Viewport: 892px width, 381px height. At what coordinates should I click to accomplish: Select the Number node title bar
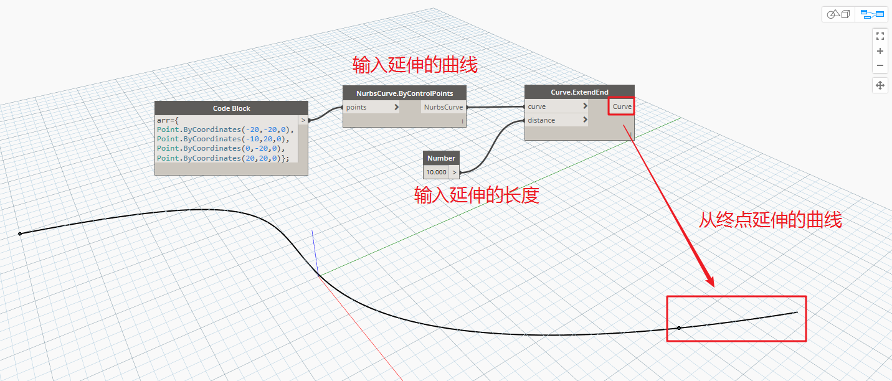point(441,158)
